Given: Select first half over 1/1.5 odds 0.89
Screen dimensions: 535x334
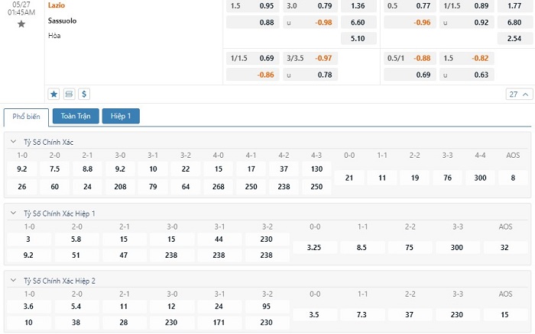Looking at the screenshot, I should [x=467, y=6].
